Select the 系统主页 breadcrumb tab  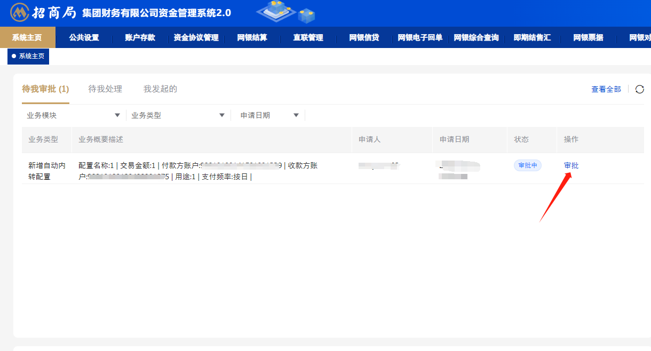point(28,56)
